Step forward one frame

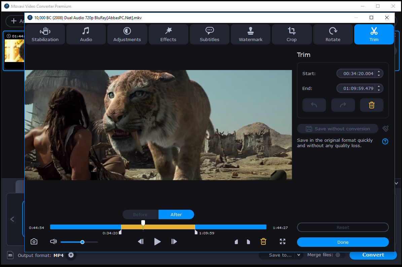coord(174,242)
